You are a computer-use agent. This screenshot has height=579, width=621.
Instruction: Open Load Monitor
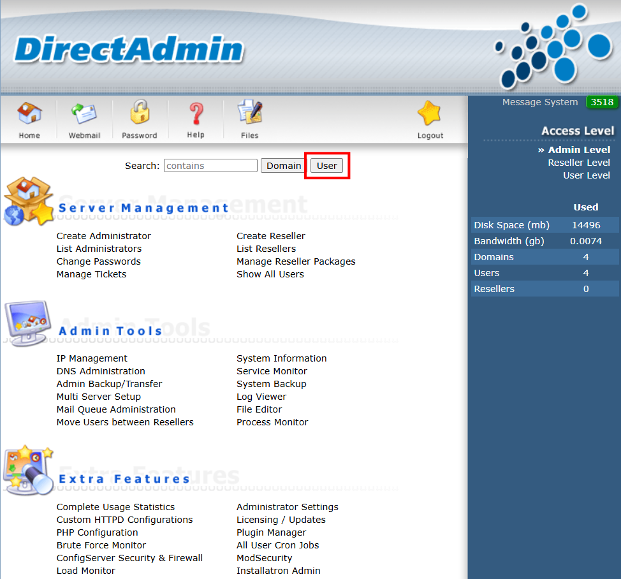pyautogui.click(x=86, y=571)
